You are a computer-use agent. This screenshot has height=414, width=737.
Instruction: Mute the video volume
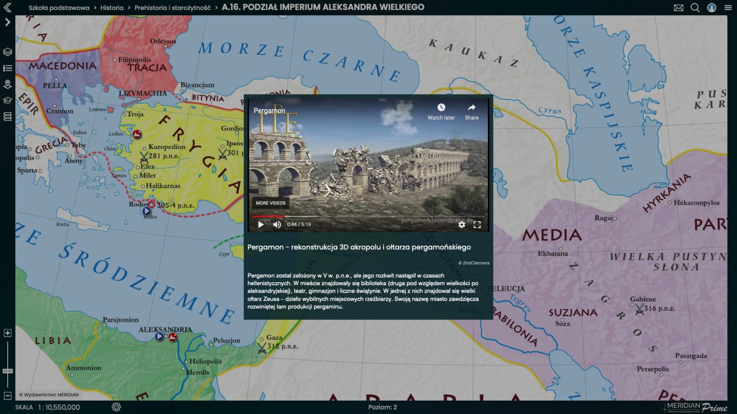[277, 224]
